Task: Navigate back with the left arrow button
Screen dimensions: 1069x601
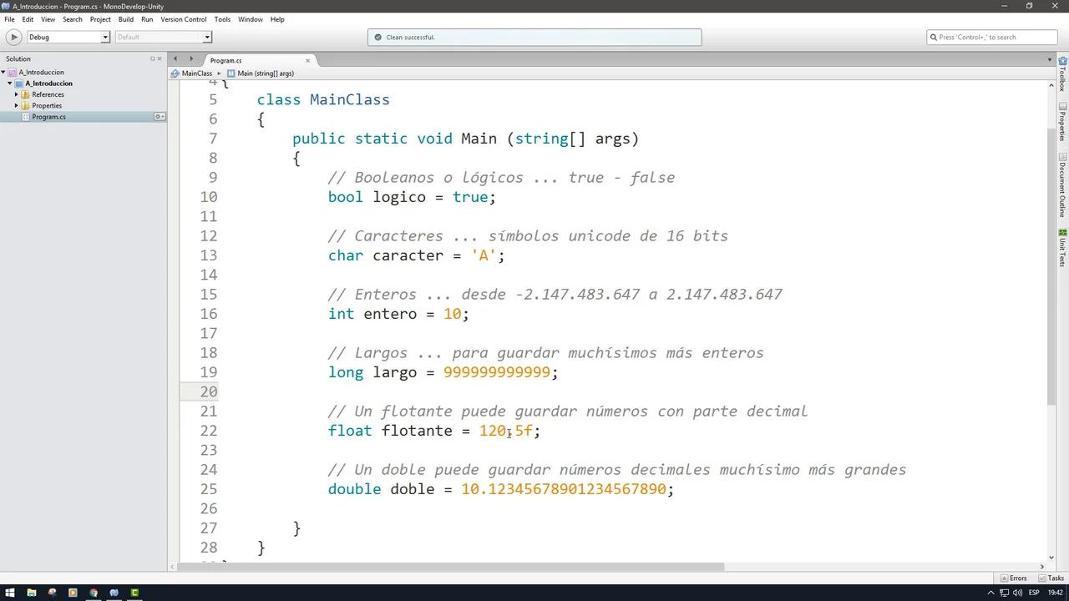Action: [x=175, y=59]
